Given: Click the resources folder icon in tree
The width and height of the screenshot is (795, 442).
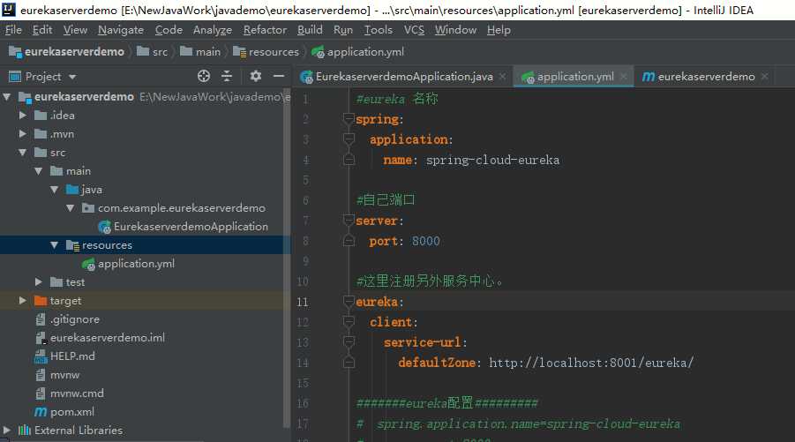Looking at the screenshot, I should (x=72, y=245).
